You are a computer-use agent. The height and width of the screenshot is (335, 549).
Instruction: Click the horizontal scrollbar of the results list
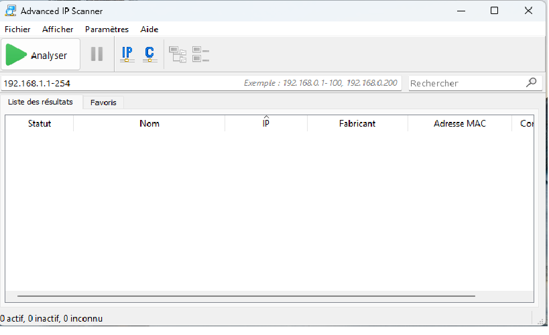(246, 296)
